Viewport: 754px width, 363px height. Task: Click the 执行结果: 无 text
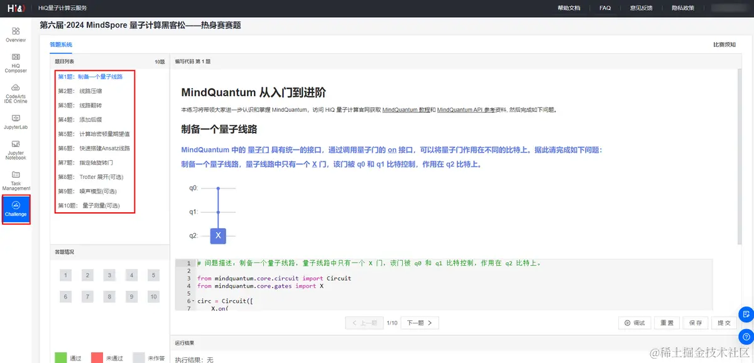[x=194, y=360]
